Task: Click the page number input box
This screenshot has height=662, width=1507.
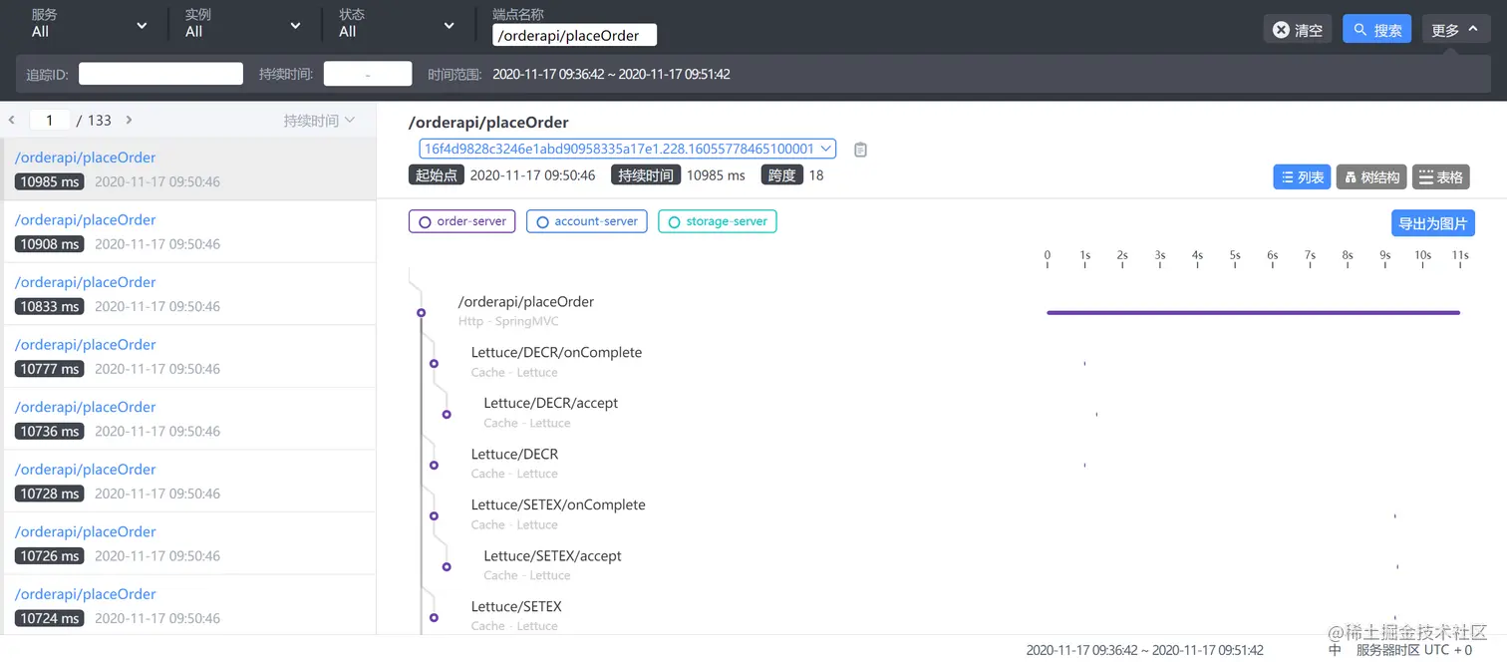Action: coord(49,120)
